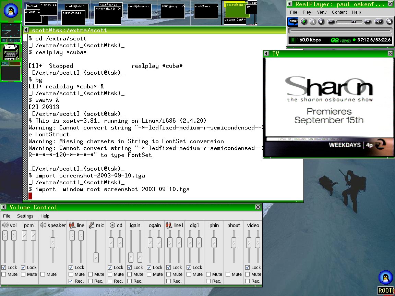Click the phout channel slider handle

[x=234, y=243]
